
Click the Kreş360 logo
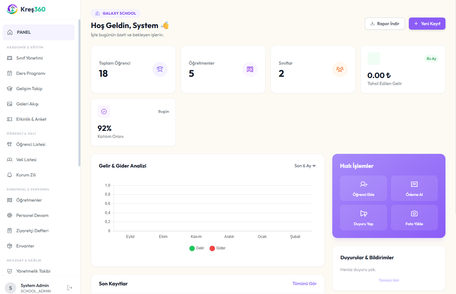26,9
